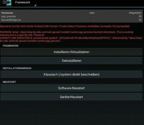
Task: Click the red Android-SDK-Version 19 incompatibility message
Action: [65, 26]
